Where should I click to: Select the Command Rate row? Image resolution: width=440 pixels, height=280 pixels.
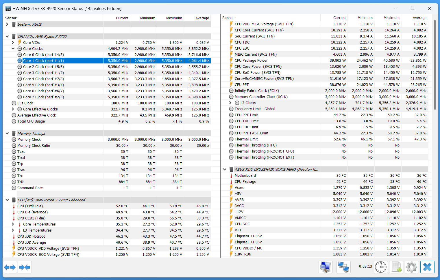click(x=107, y=188)
